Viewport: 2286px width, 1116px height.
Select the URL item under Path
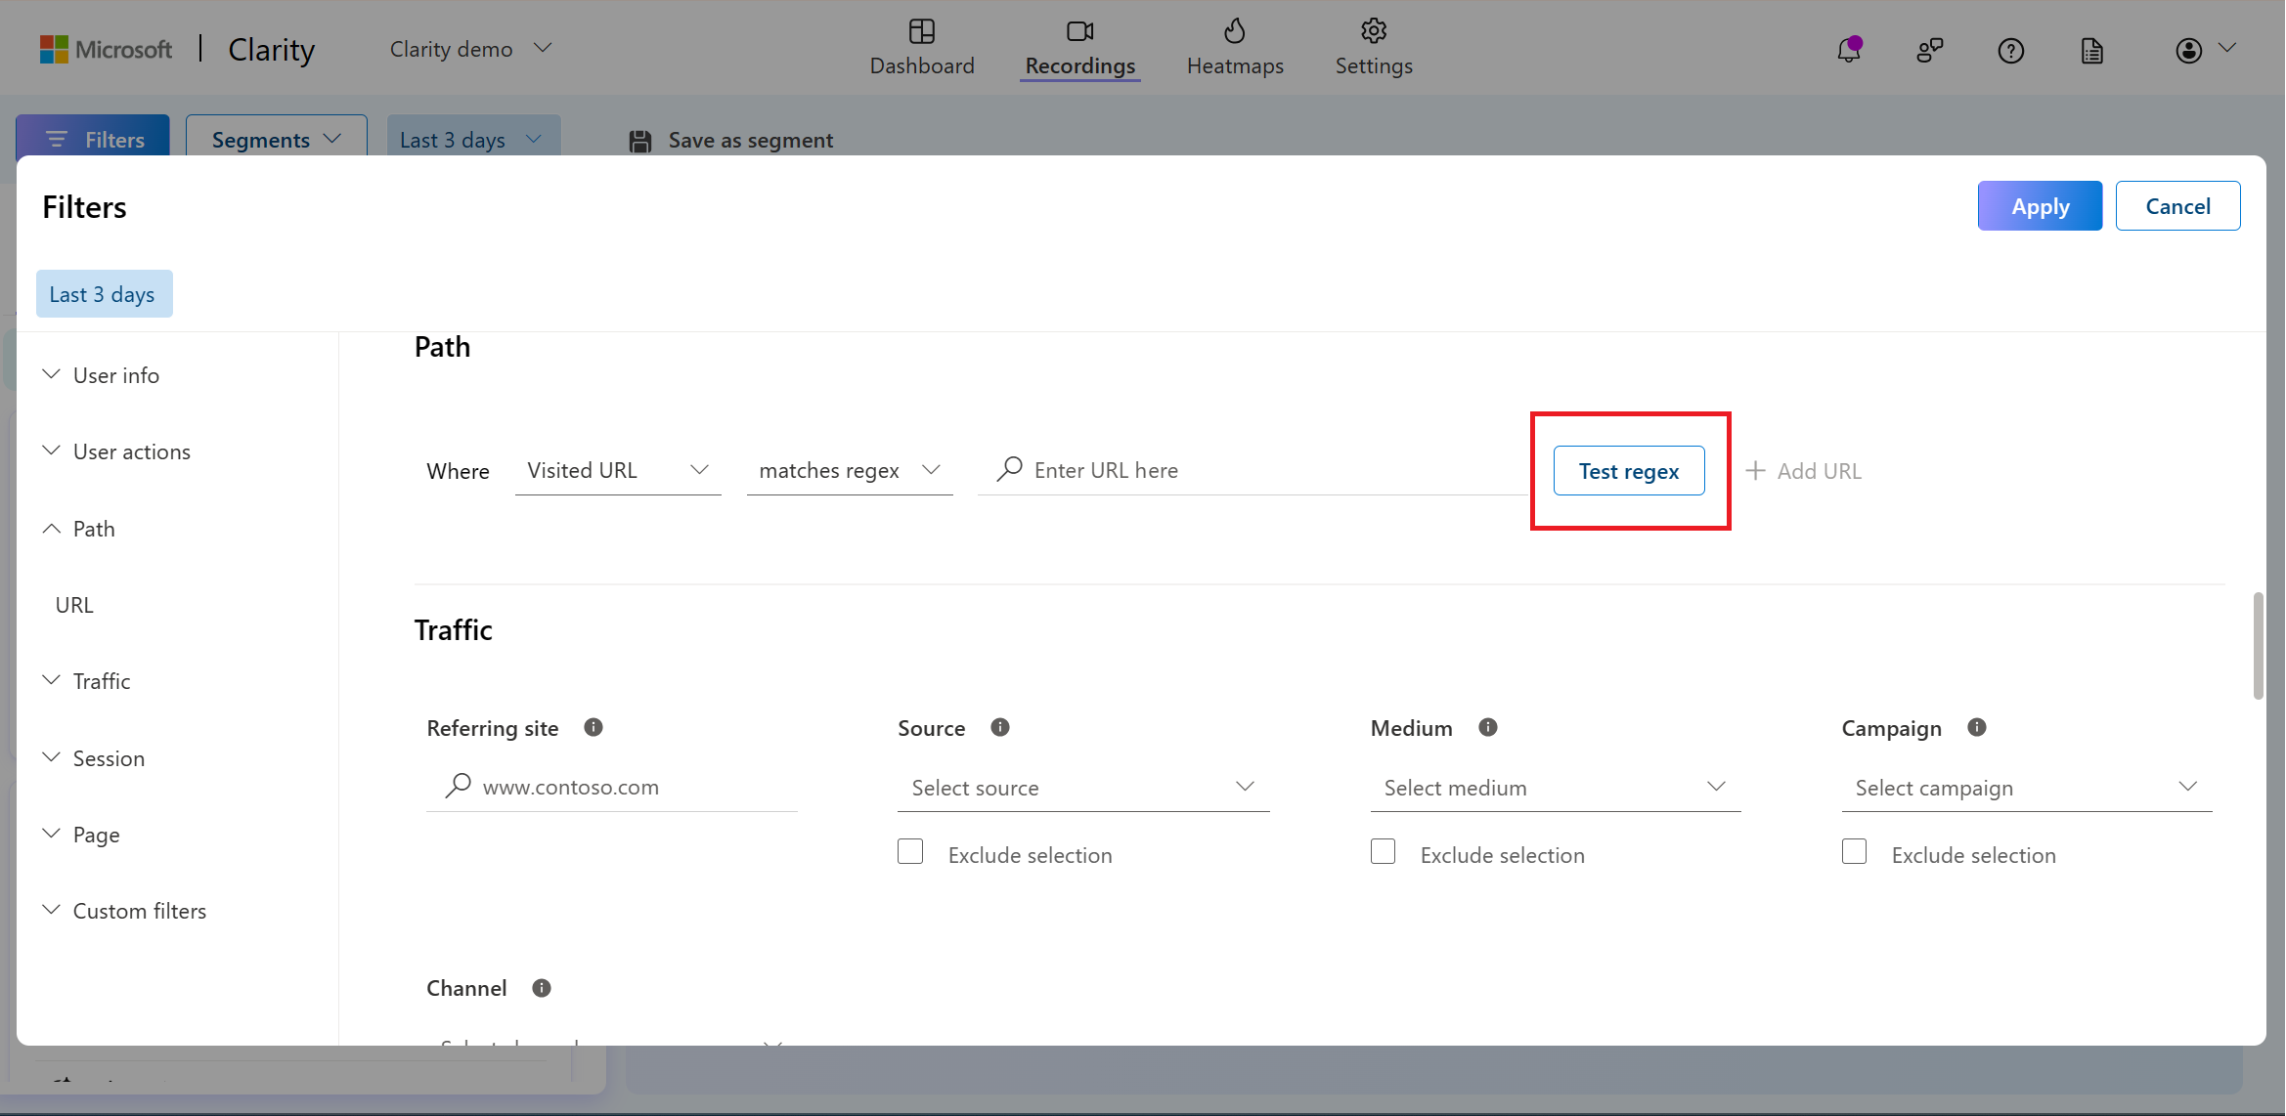[x=74, y=605]
